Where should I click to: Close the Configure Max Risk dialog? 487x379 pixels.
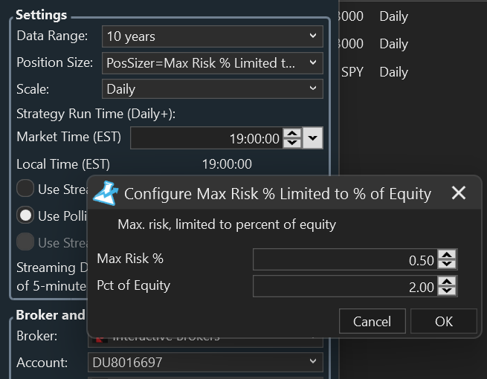pos(459,193)
